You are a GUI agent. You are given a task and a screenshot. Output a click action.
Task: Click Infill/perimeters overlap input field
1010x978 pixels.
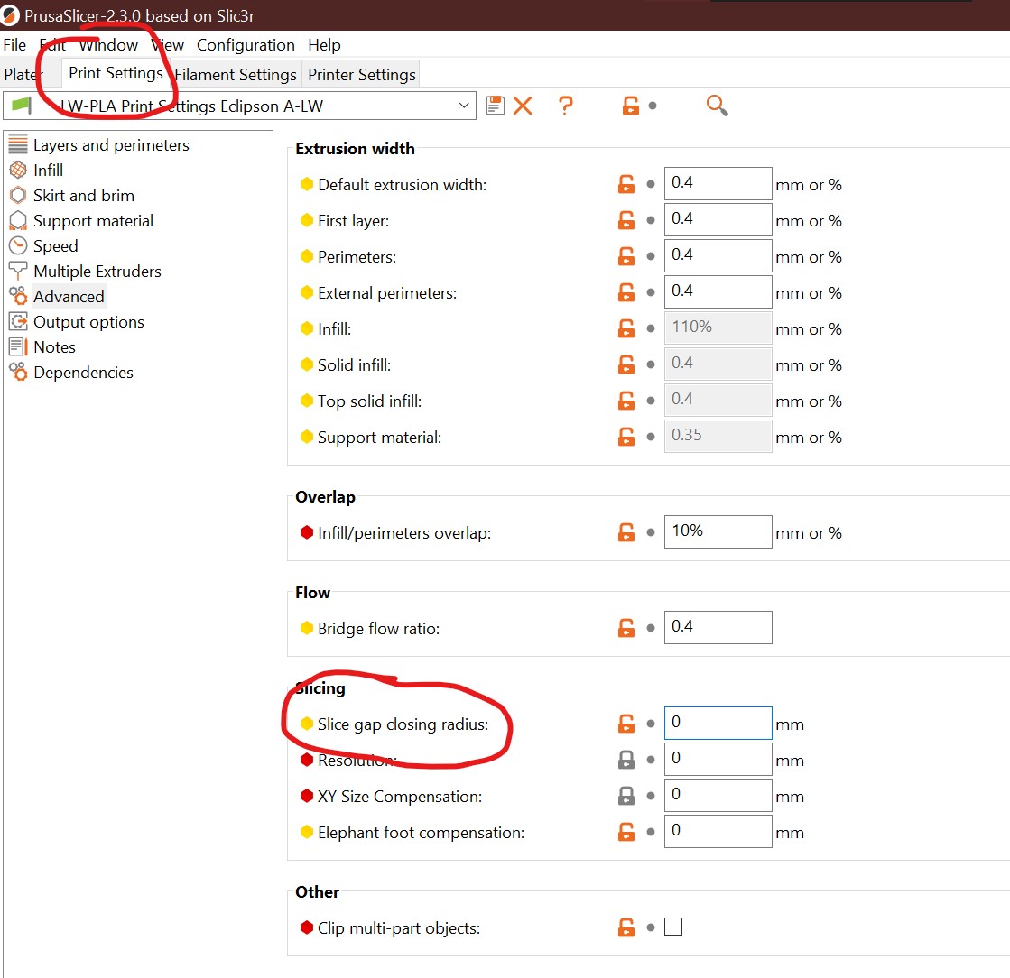point(718,531)
